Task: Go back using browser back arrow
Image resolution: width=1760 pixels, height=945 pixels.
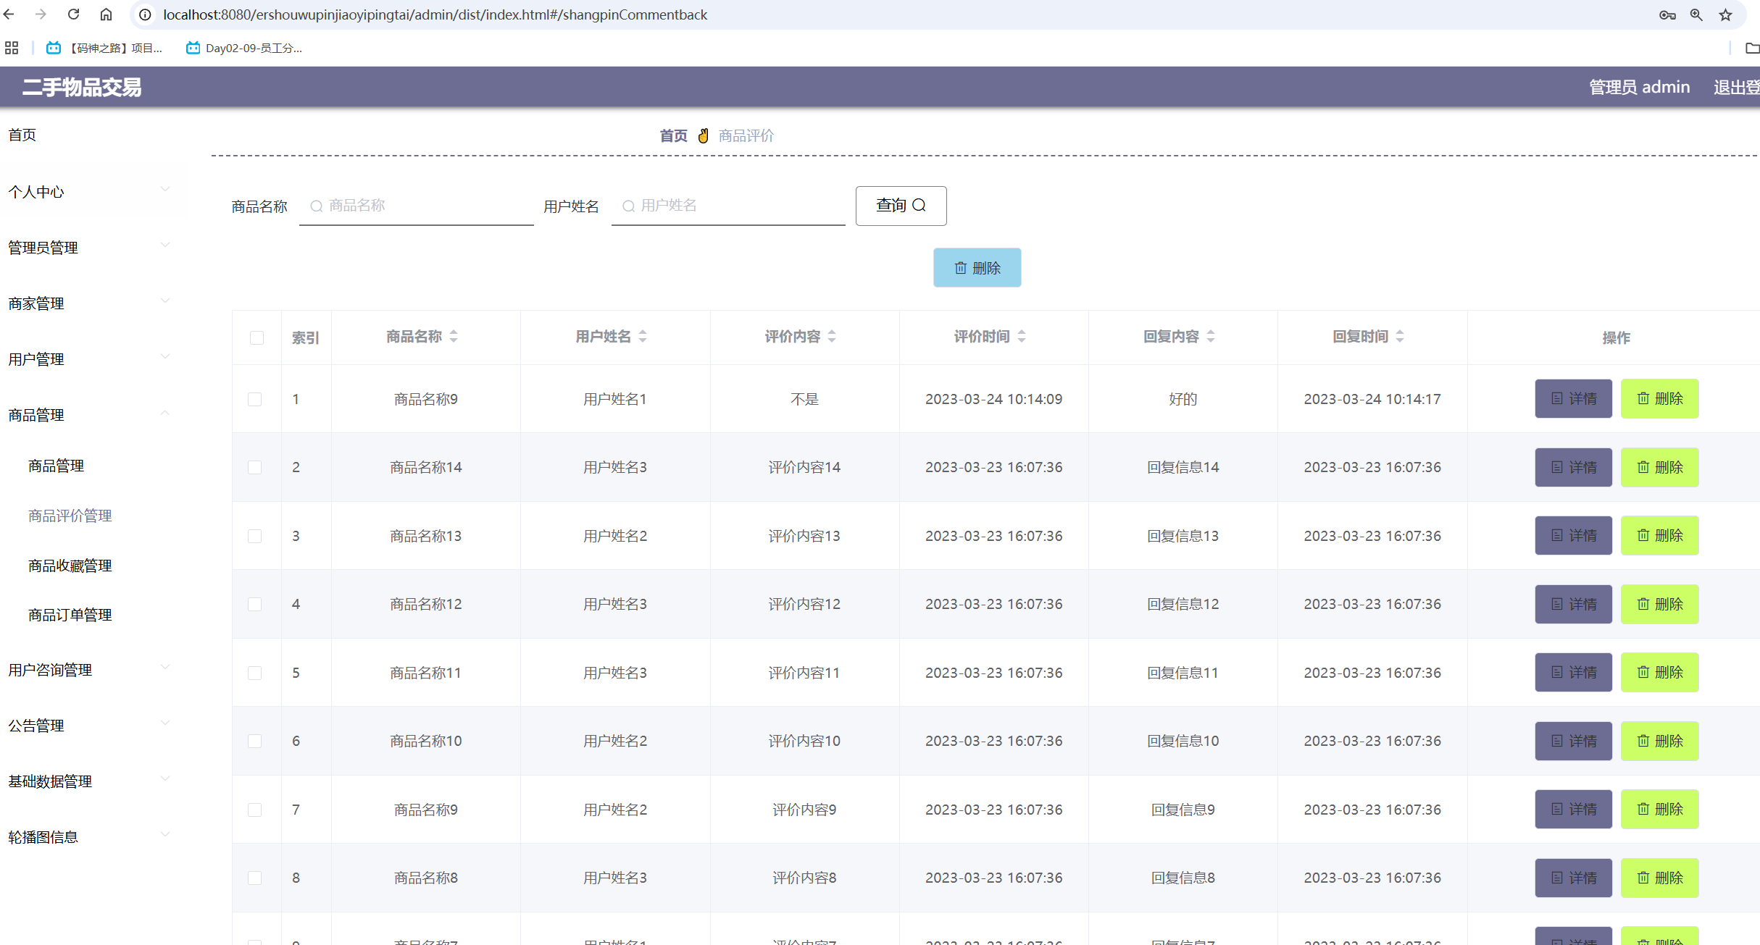Action: 9,14
